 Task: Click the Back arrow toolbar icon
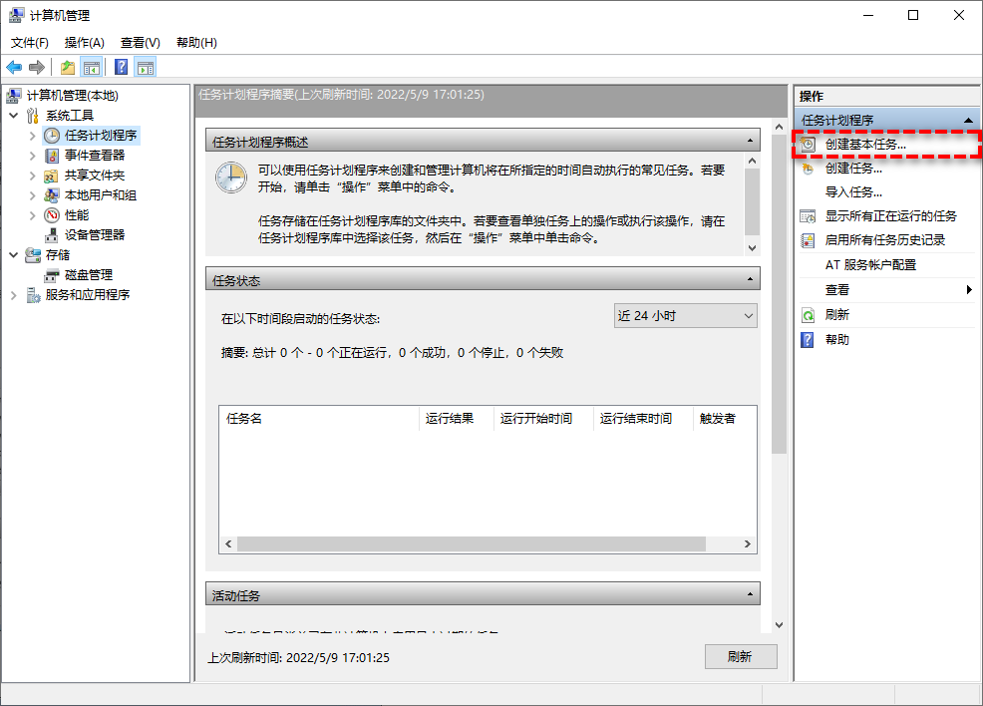click(x=14, y=67)
